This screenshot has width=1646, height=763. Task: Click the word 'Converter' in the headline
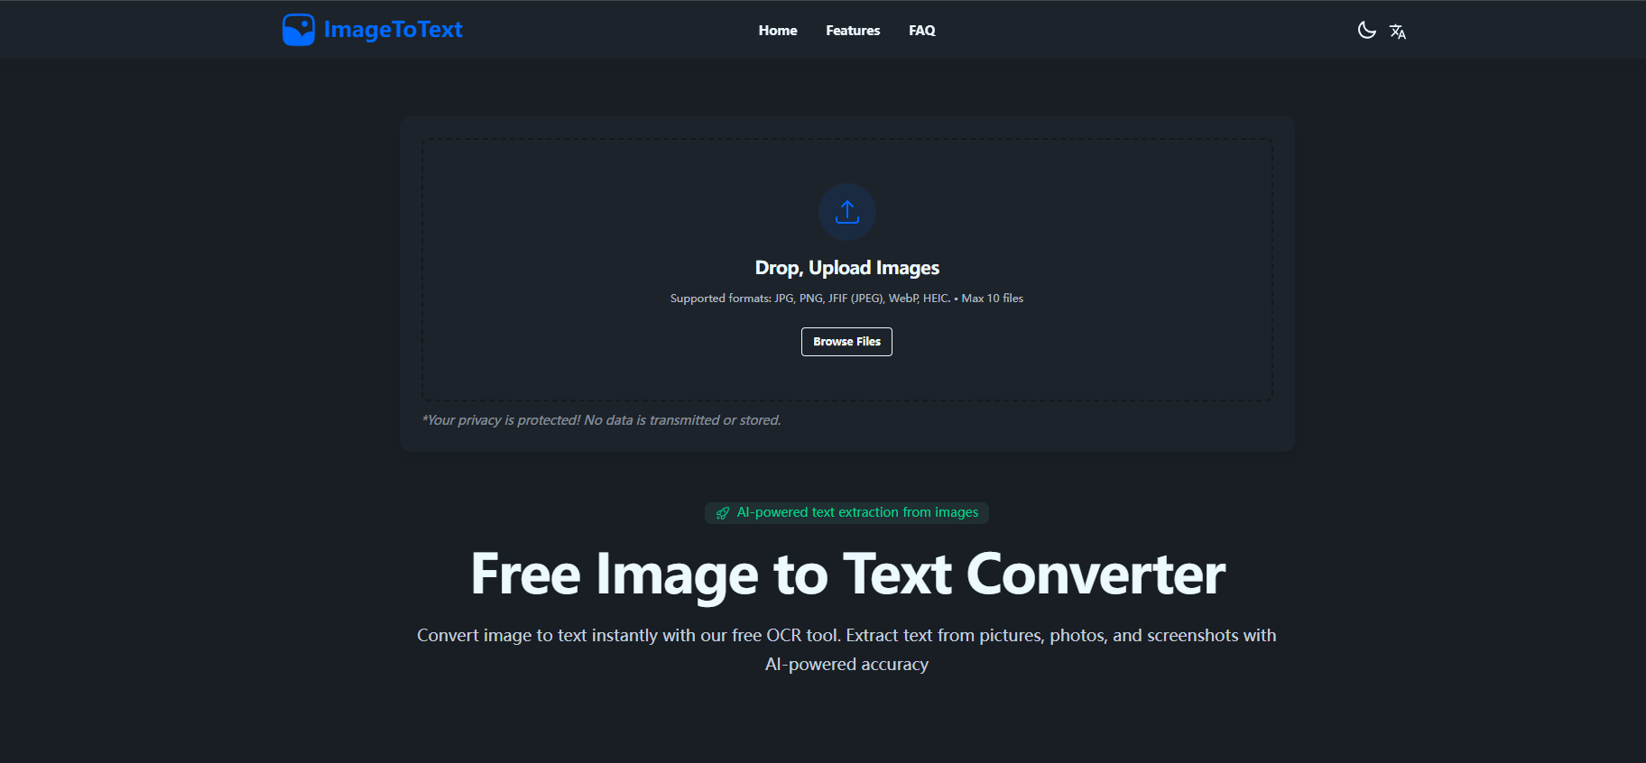pos(1096,575)
